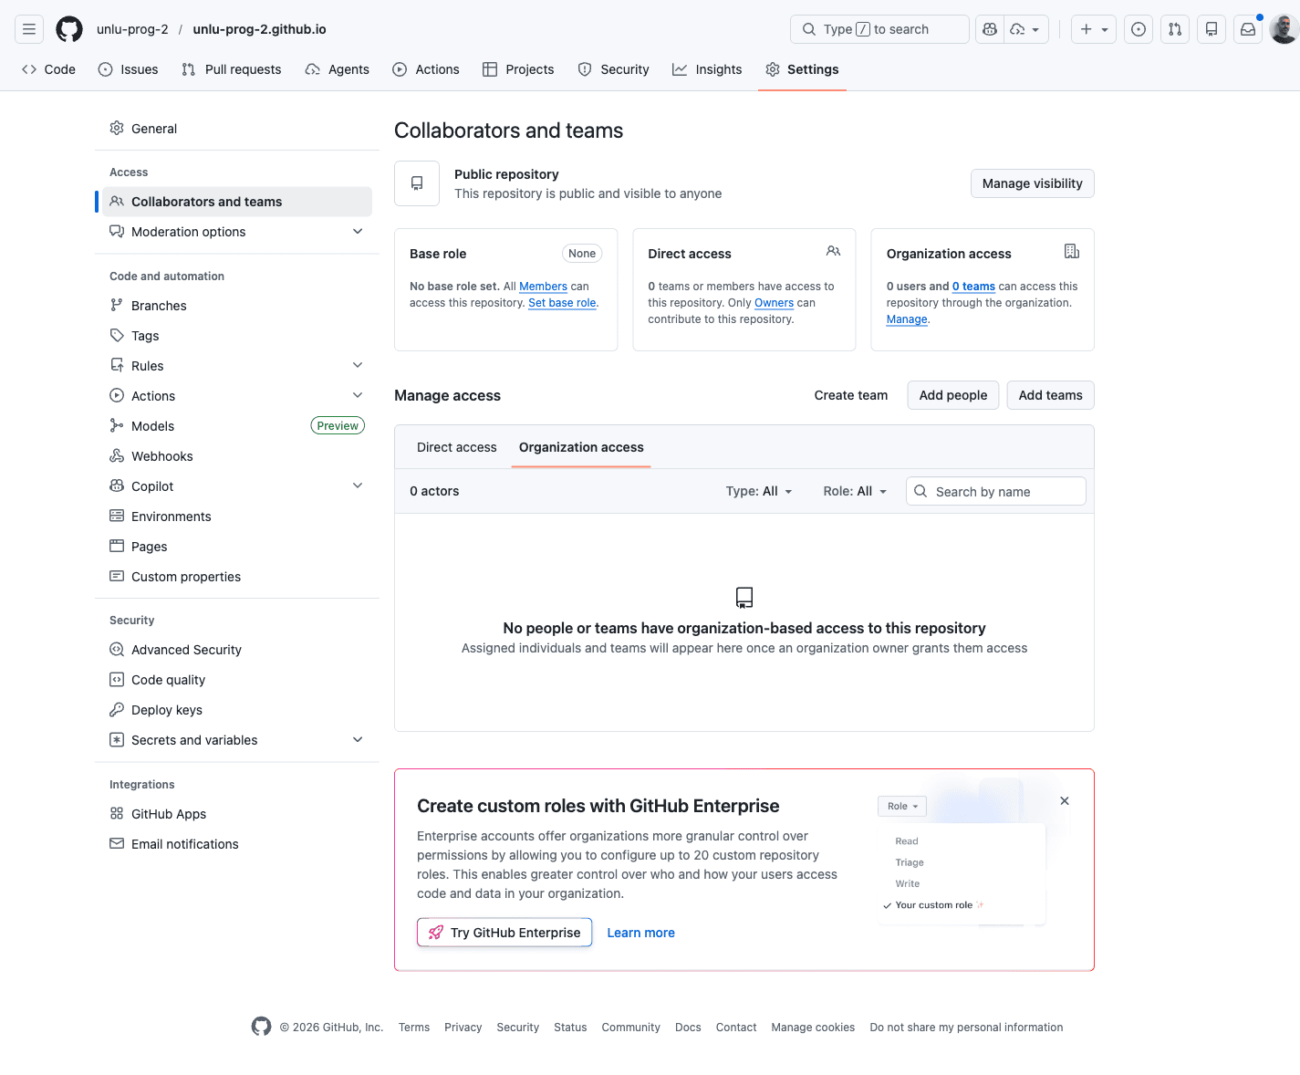Click the bookmark icon in the header
The height and width of the screenshot is (1075, 1300).
tap(1211, 28)
